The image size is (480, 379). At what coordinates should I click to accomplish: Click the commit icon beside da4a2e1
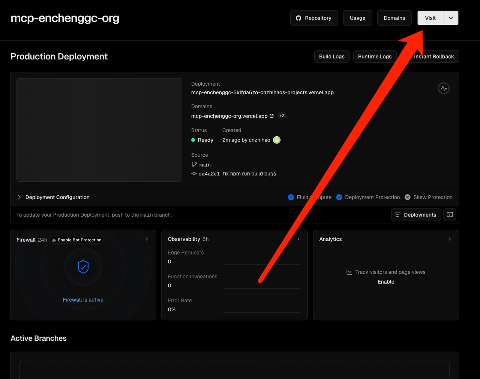pos(194,174)
